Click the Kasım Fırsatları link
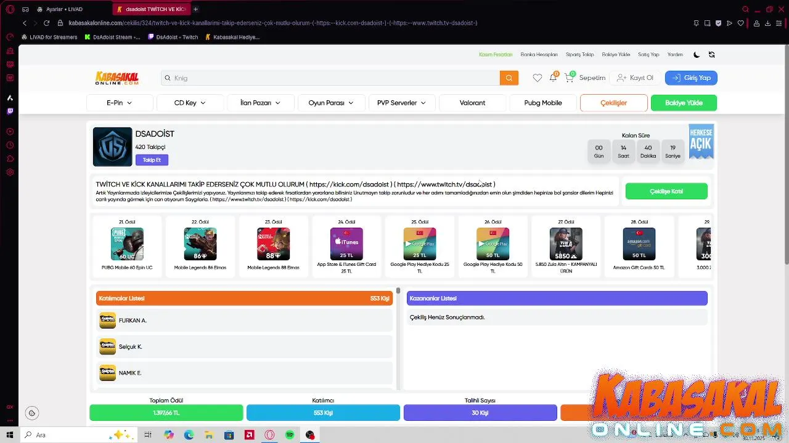The image size is (789, 443). pos(496,55)
